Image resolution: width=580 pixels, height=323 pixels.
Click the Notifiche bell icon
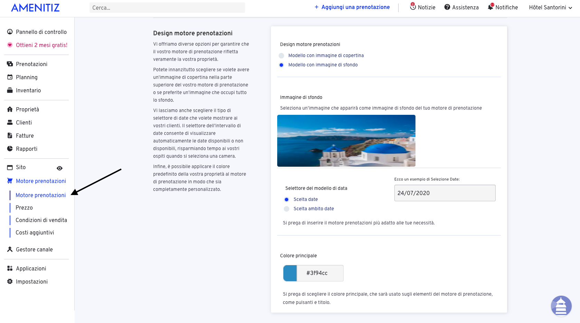(491, 7)
